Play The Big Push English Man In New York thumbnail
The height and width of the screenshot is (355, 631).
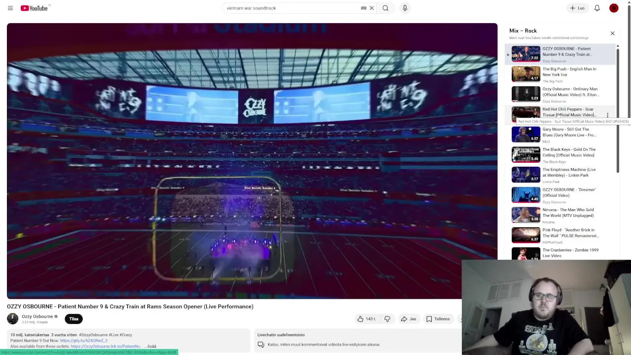click(526, 74)
